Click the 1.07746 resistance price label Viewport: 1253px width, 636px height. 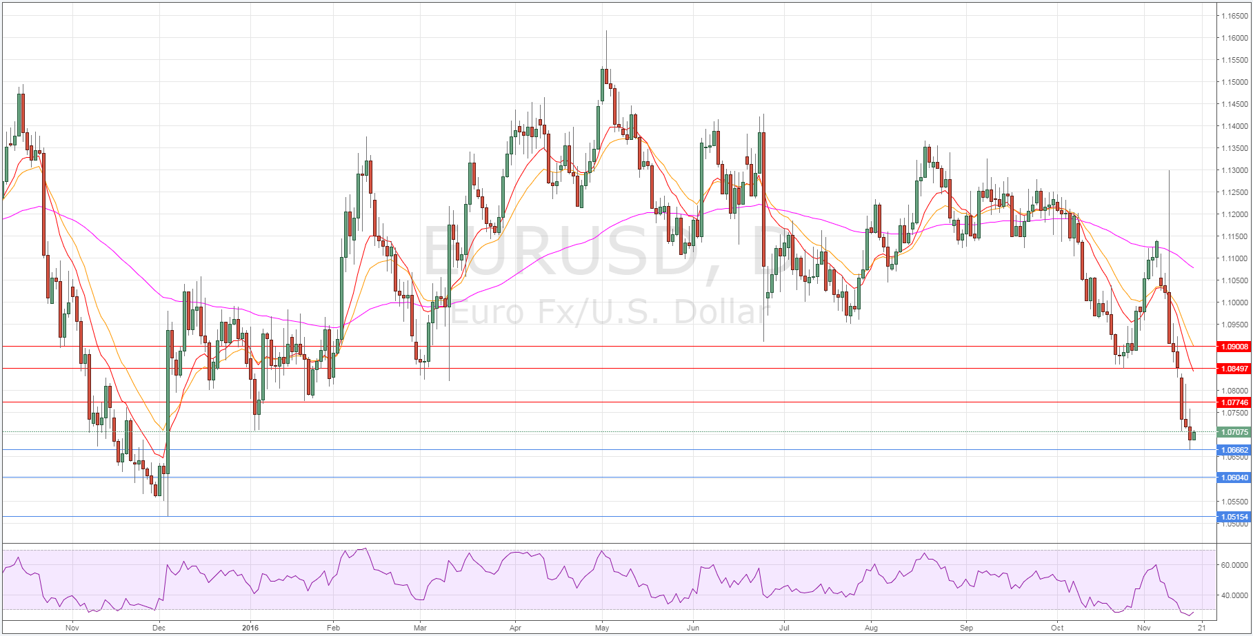pyautogui.click(x=1234, y=402)
